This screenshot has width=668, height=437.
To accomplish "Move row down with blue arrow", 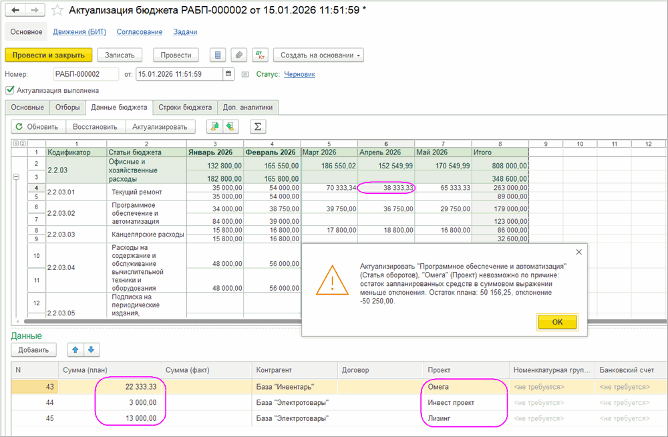I will coord(92,349).
